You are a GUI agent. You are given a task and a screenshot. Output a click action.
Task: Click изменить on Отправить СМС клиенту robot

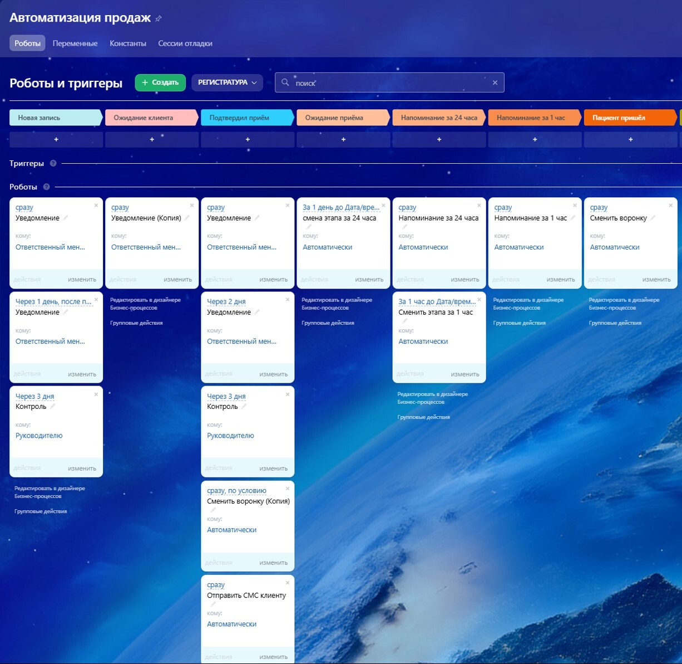[274, 657]
